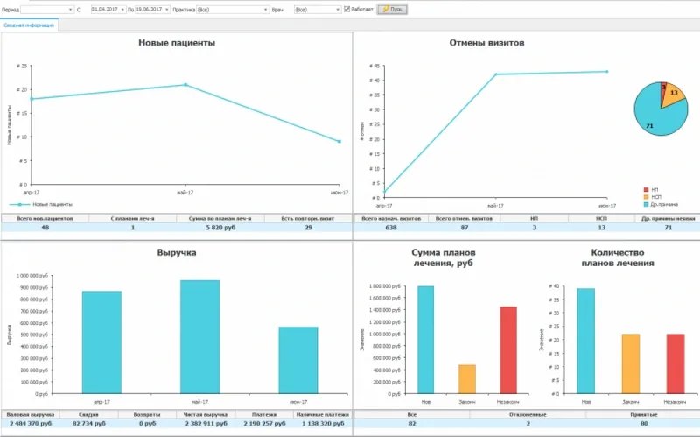Click июн-17 point on Отмены визитов line
Screen dimensions: 700x437
(x=606, y=72)
